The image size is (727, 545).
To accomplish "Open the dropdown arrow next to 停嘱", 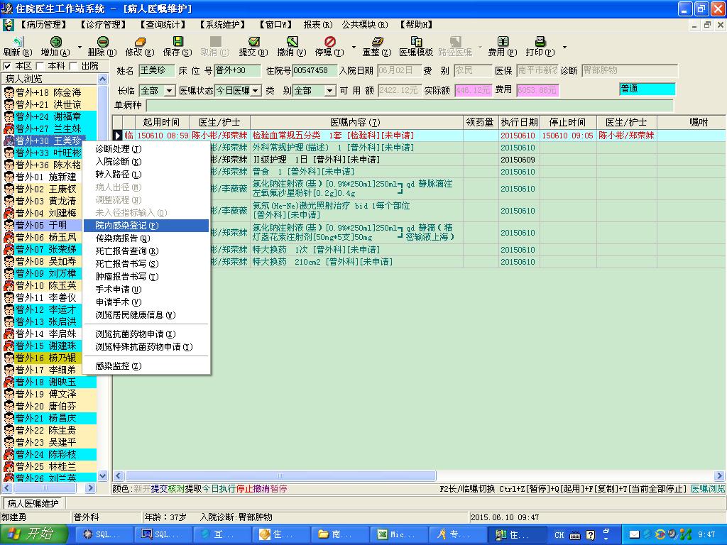I will pos(354,47).
